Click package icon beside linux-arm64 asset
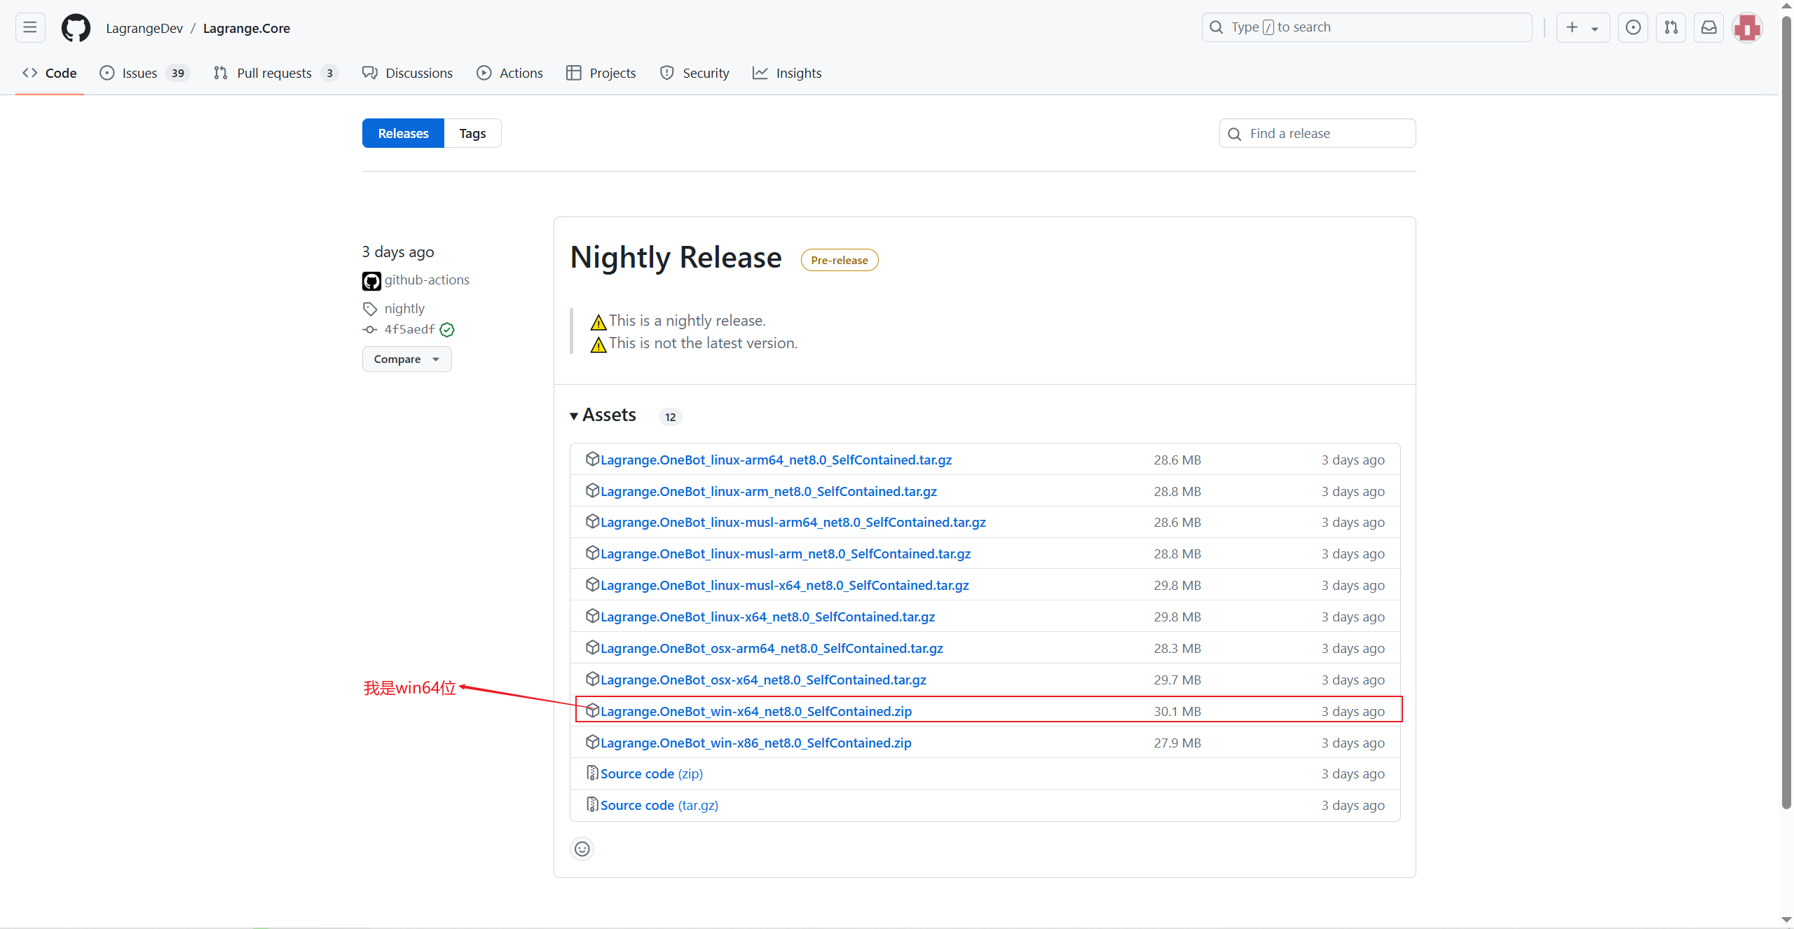 [x=592, y=459]
